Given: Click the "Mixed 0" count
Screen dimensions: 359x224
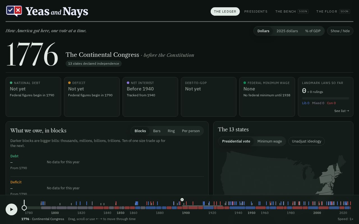Looking at the screenshot, I should point(318,103).
